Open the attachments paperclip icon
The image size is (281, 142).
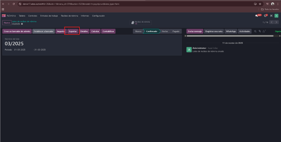(260, 31)
